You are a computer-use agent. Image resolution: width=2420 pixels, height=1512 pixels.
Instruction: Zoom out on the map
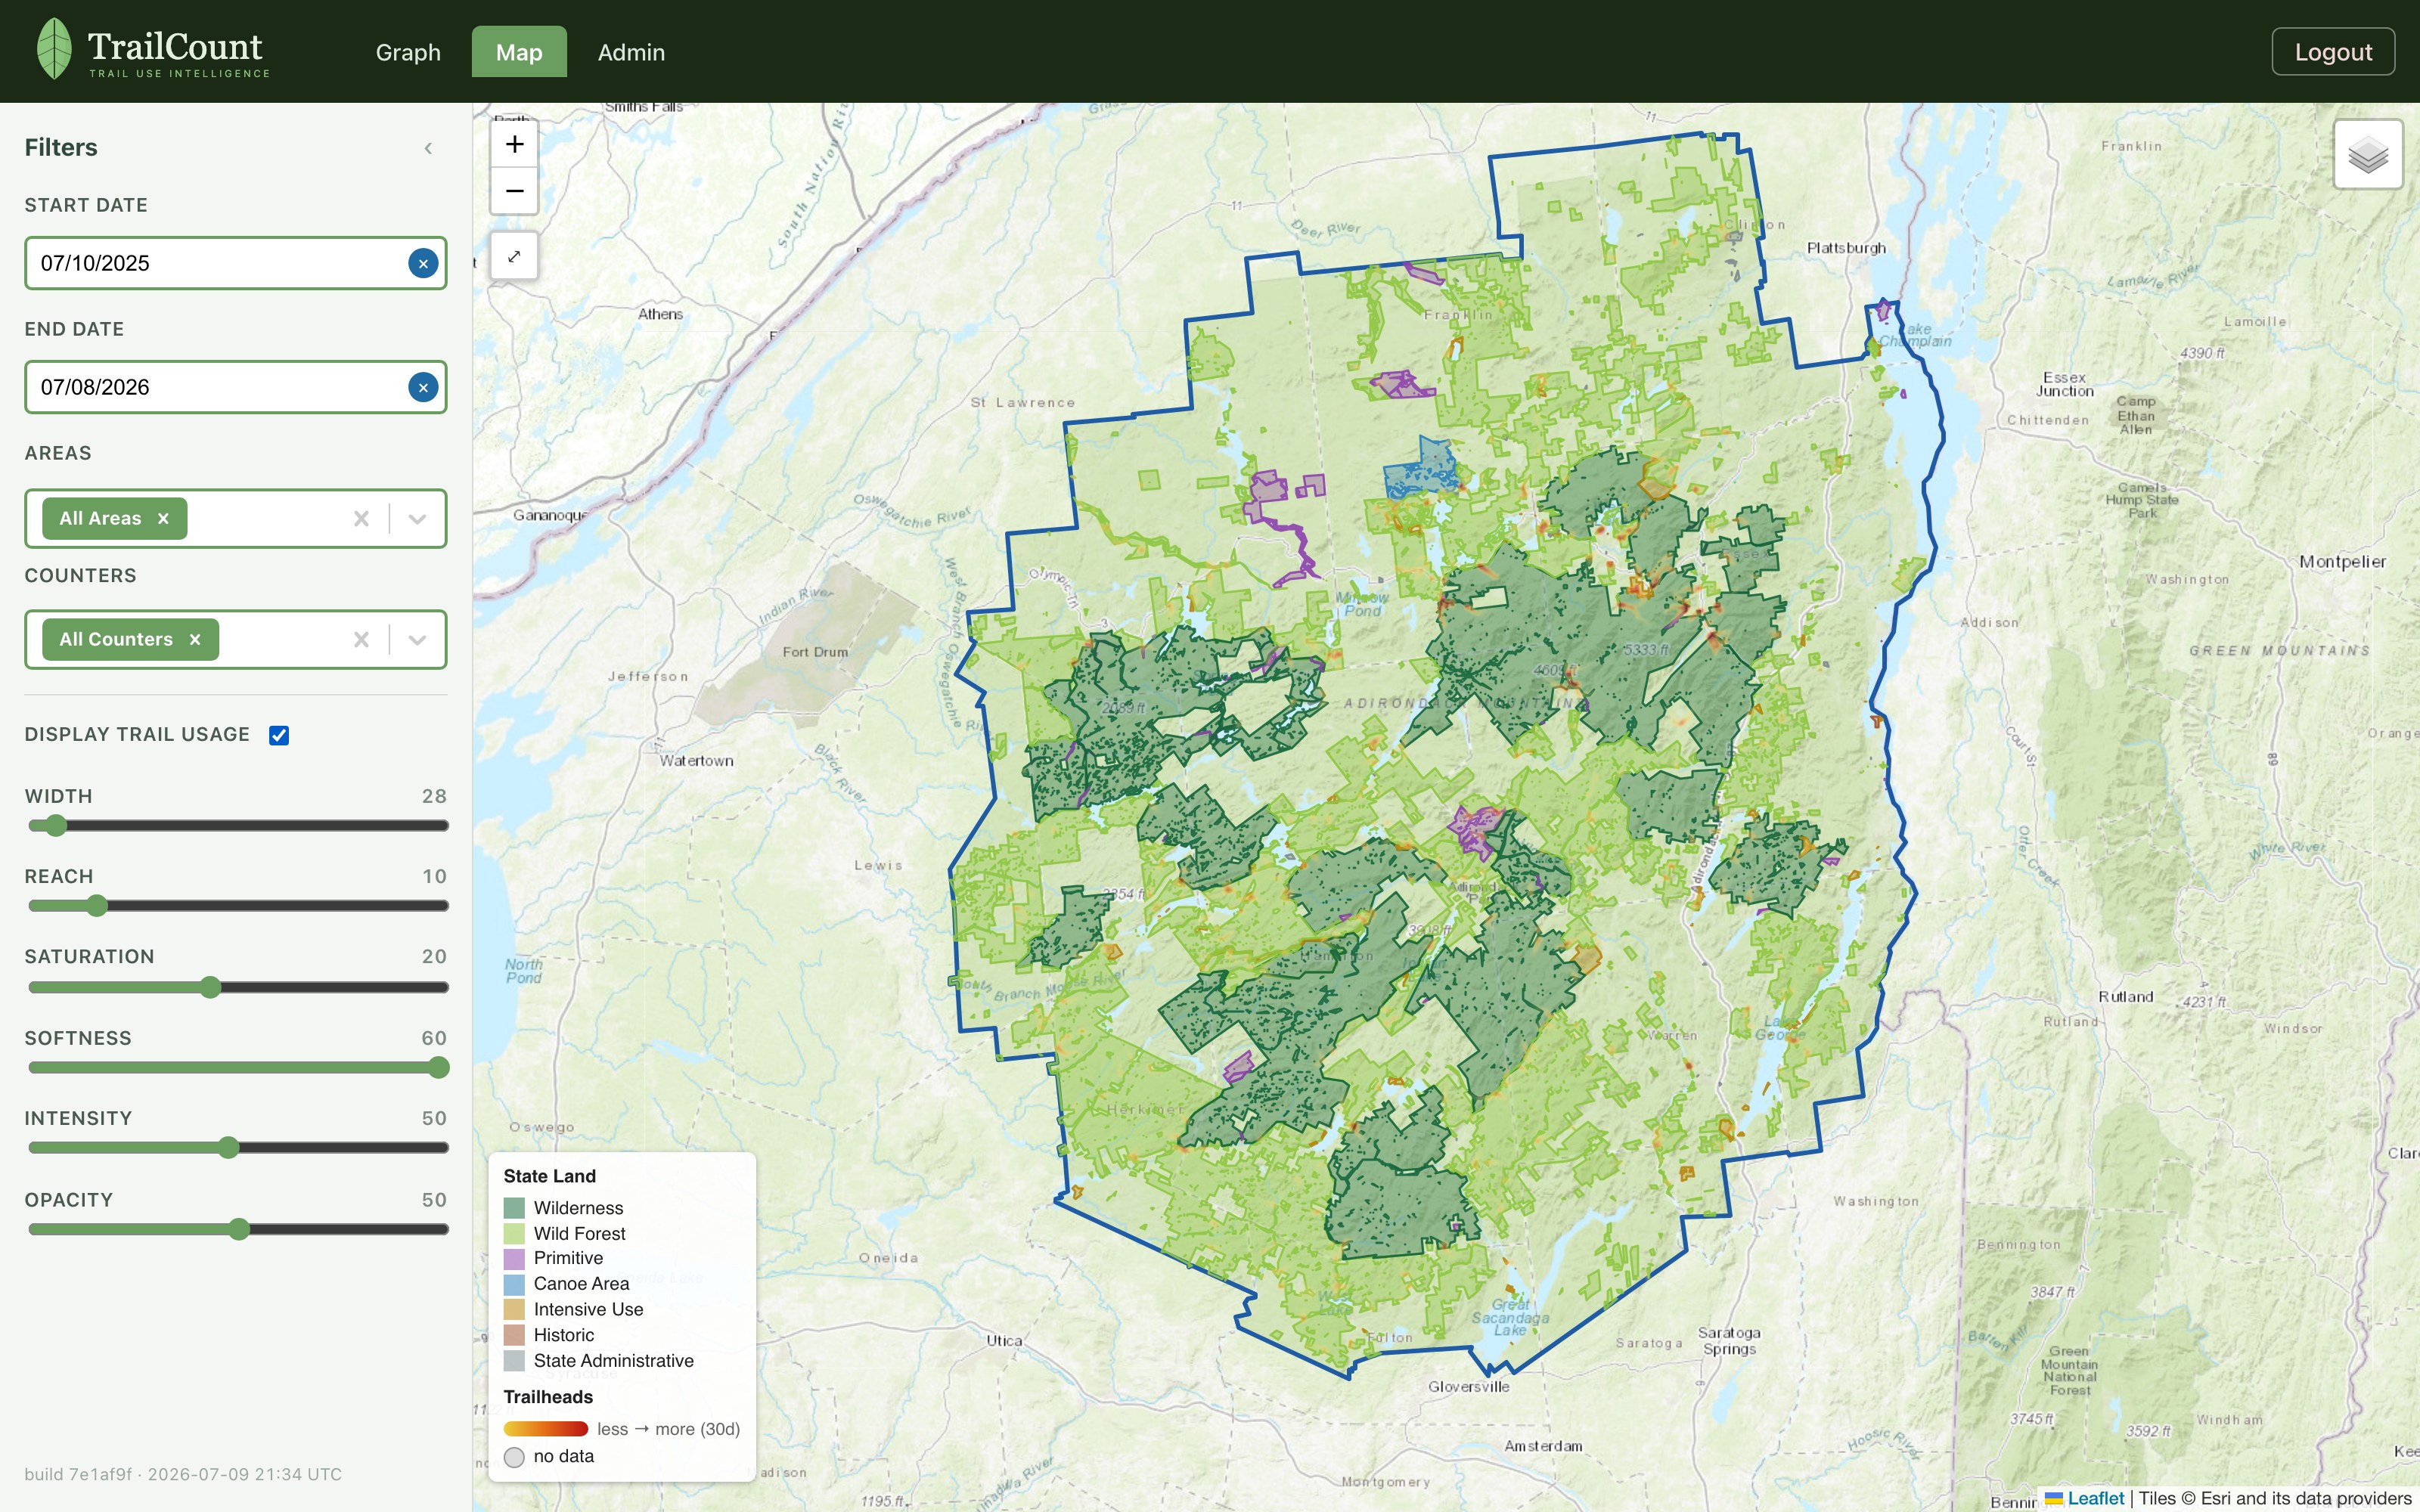[514, 191]
